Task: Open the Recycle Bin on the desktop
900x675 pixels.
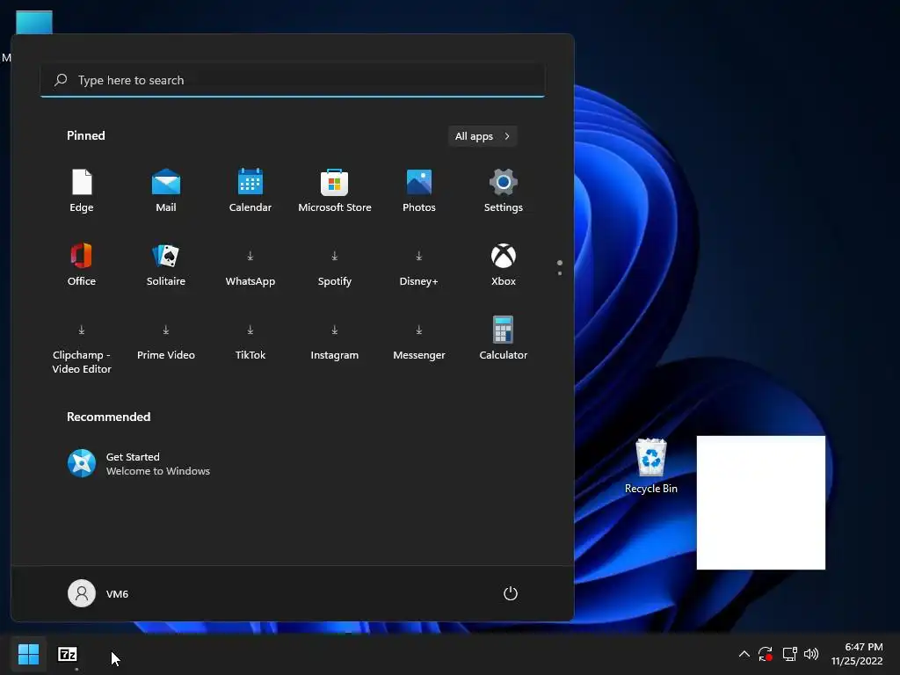Action: 651,466
